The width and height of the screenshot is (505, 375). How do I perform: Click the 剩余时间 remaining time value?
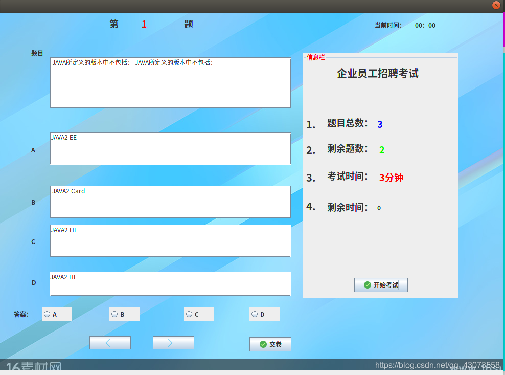coord(379,208)
